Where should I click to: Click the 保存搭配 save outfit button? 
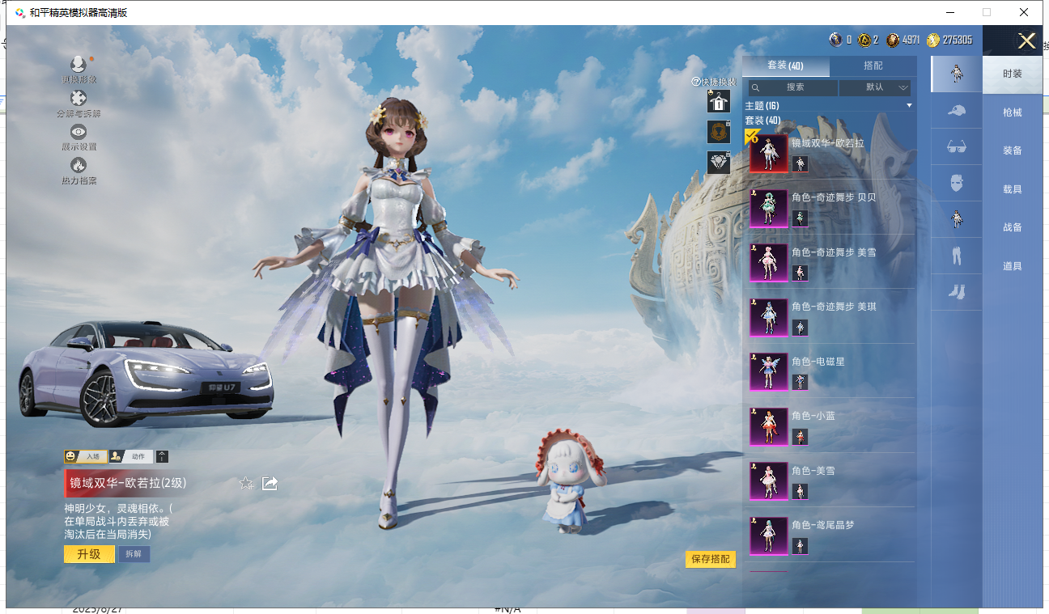[x=711, y=559]
